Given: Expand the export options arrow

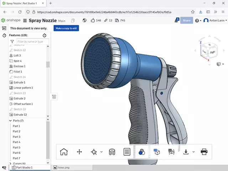Looking at the screenshot, I should click(193, 152).
